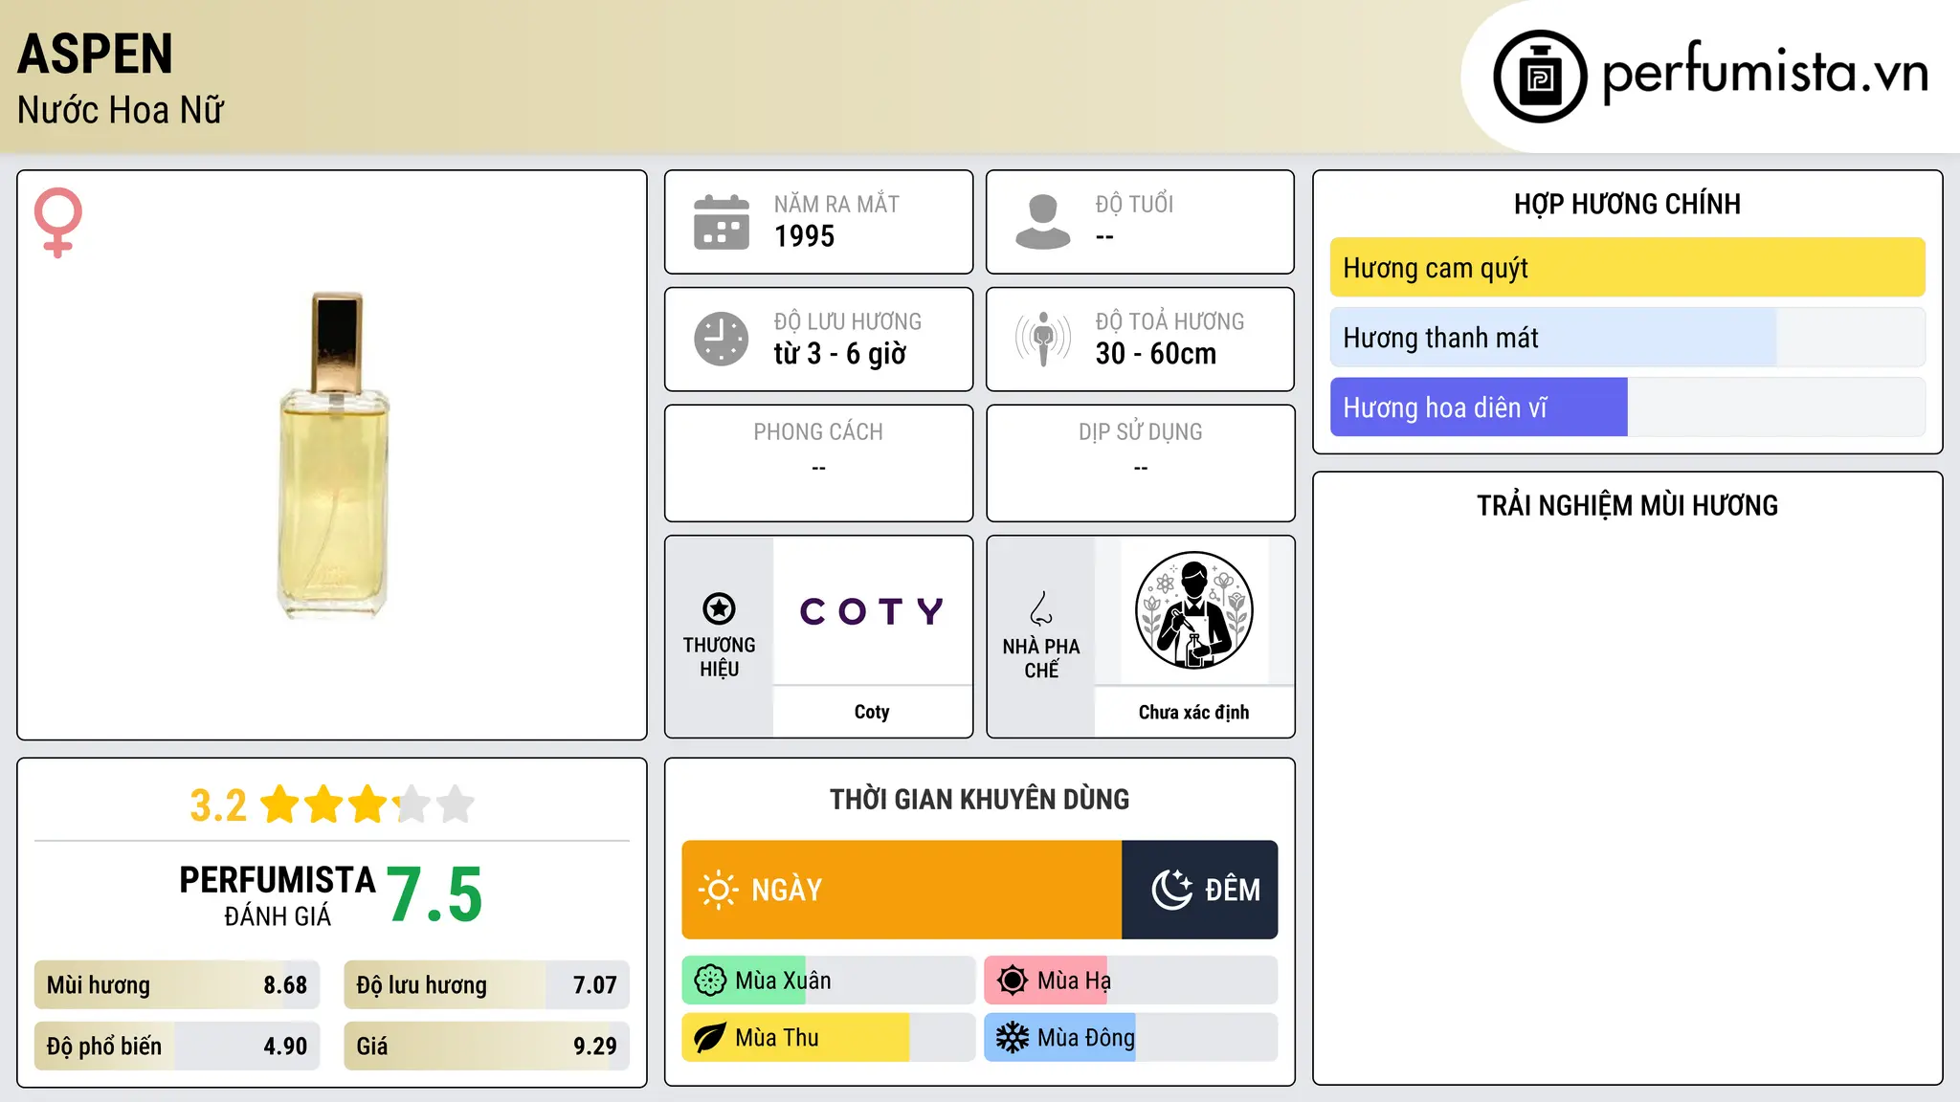Select the Ngày daytime bar
The height and width of the screenshot is (1102, 1960).
coord(902,890)
